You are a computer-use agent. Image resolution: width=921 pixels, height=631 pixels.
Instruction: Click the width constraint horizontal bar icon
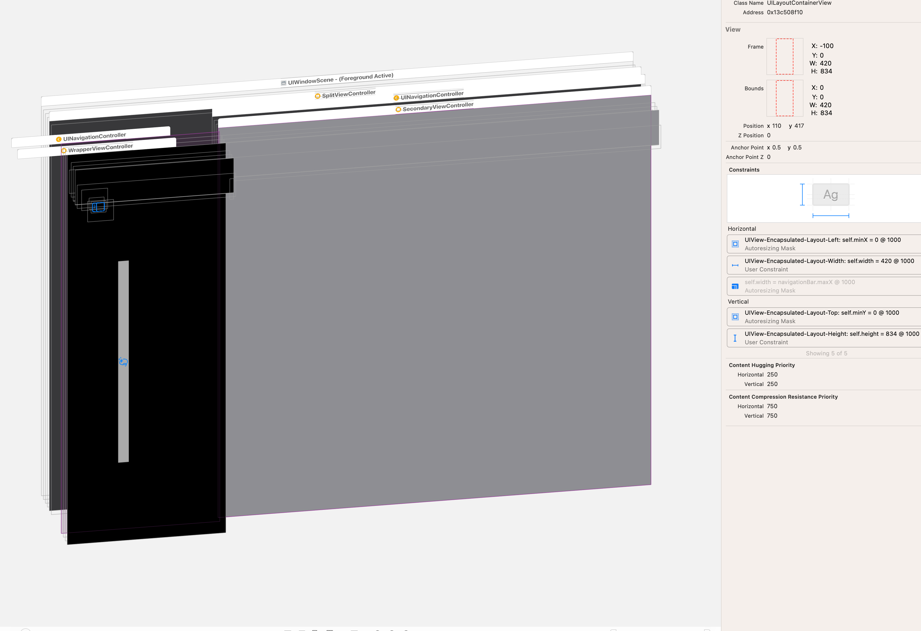point(735,265)
